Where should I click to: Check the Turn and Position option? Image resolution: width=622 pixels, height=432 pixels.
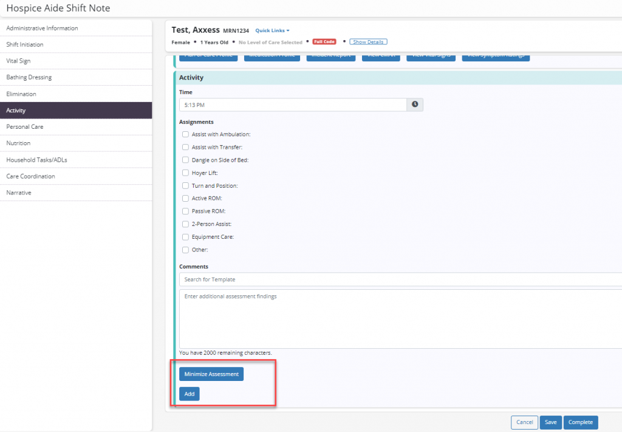(186, 186)
